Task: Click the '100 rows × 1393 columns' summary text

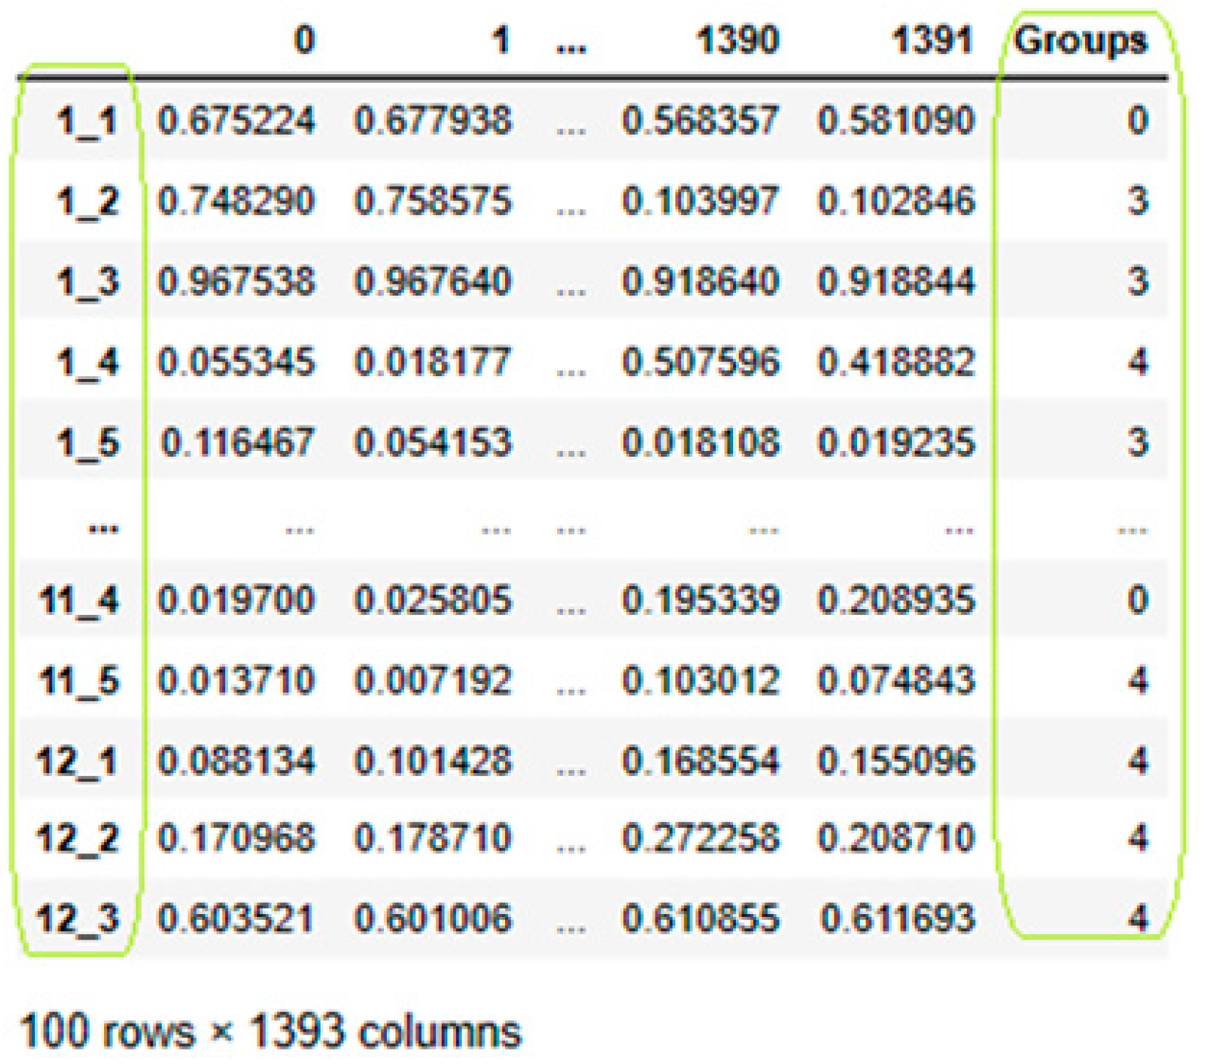Action: click(271, 1031)
